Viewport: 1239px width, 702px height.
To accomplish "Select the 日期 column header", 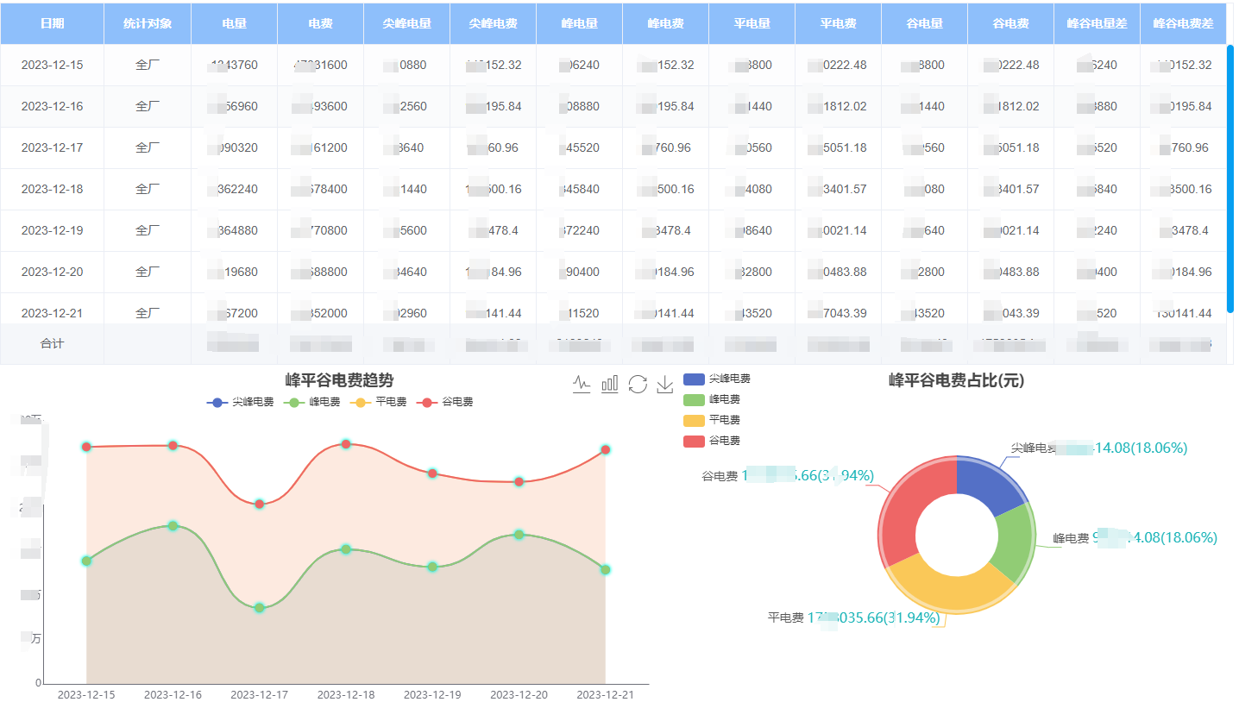I will [51, 23].
